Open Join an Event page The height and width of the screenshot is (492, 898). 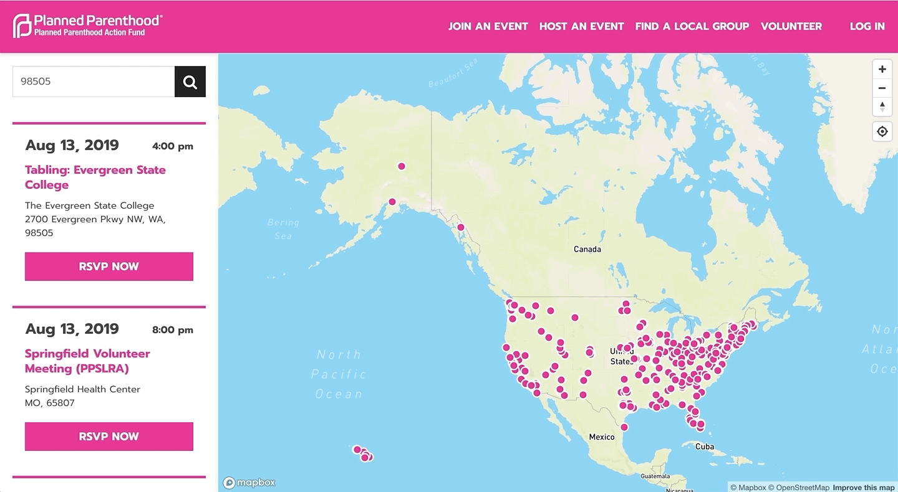coord(488,26)
